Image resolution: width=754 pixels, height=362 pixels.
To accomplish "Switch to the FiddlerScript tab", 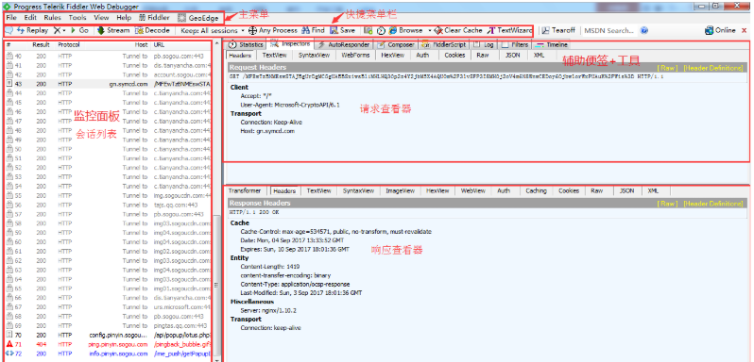I will point(444,44).
